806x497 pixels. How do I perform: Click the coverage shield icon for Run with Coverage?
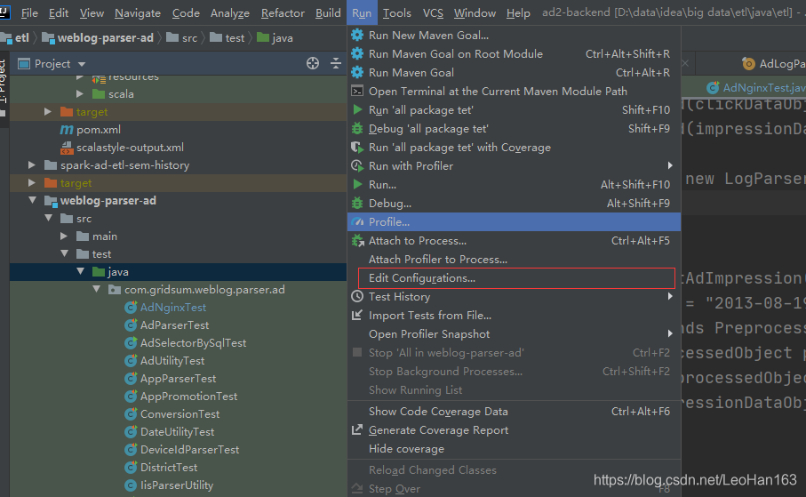(x=357, y=148)
